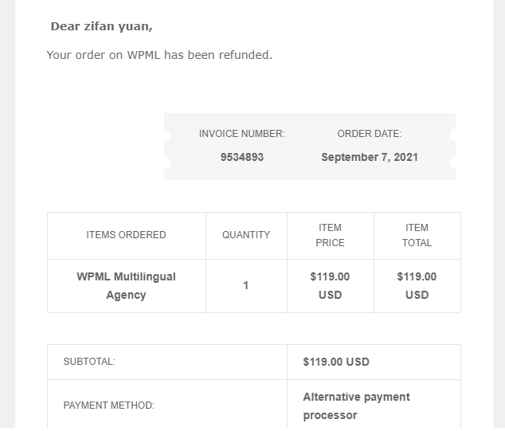Select the subtotal amount $119.00 USD
The image size is (505, 431).
336,362
